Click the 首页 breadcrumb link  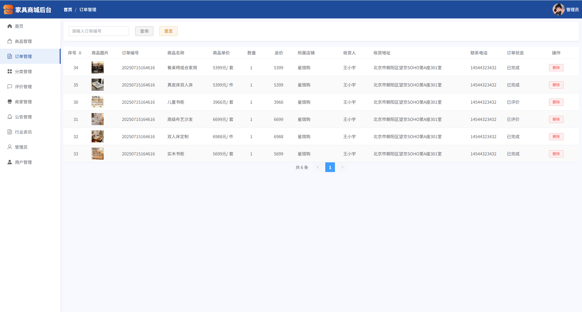coord(68,10)
